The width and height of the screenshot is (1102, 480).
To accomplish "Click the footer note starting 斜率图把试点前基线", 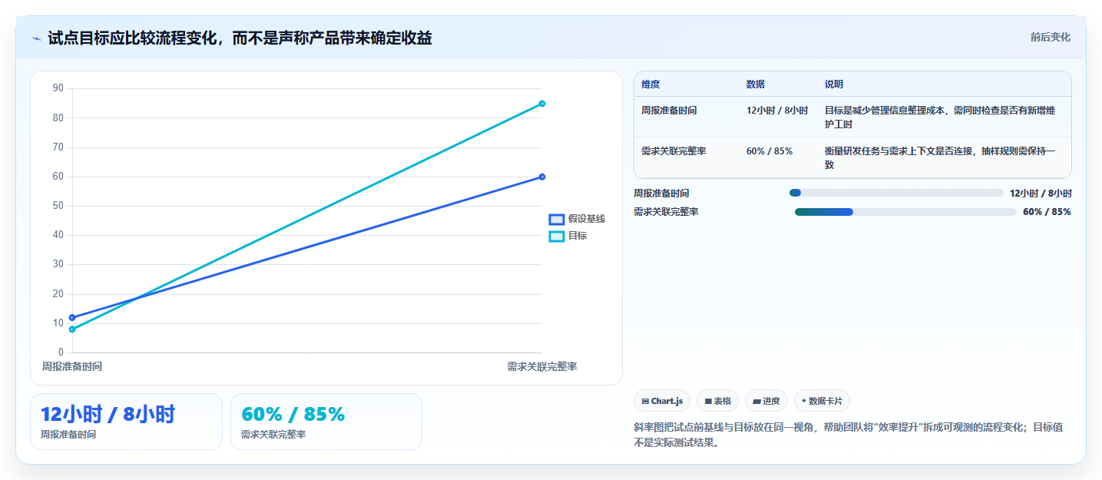I will click(x=849, y=435).
